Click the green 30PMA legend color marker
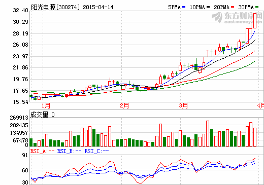The image size is (264, 185). click(257, 7)
